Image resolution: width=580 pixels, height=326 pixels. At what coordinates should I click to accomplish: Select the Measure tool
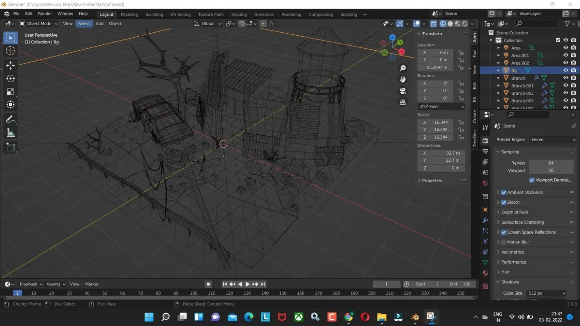[11, 133]
